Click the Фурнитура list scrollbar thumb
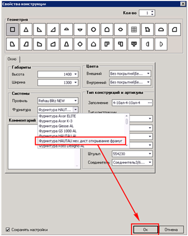 [x=126, y=121]
